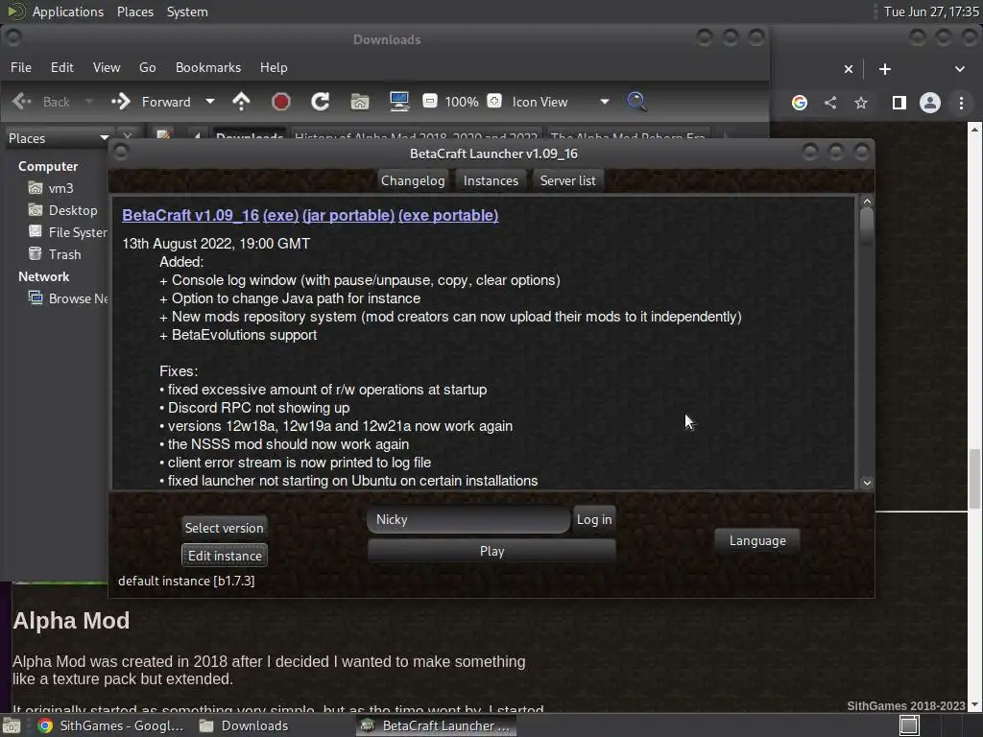The height and width of the screenshot is (737, 983).
Task: Open the browser profile avatar
Action: tap(929, 103)
